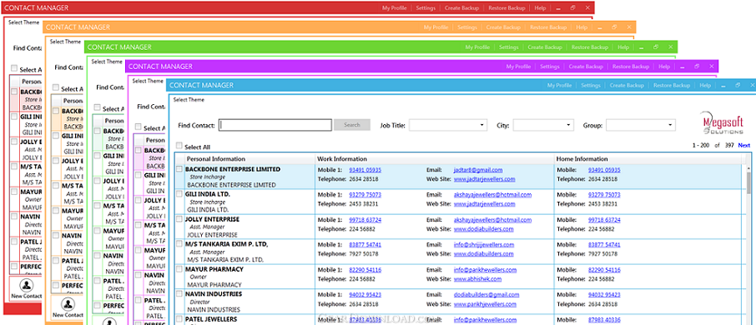Close the purple Contact Manager window
Image resolution: width=756 pixels, height=325 pixels.
point(711,66)
